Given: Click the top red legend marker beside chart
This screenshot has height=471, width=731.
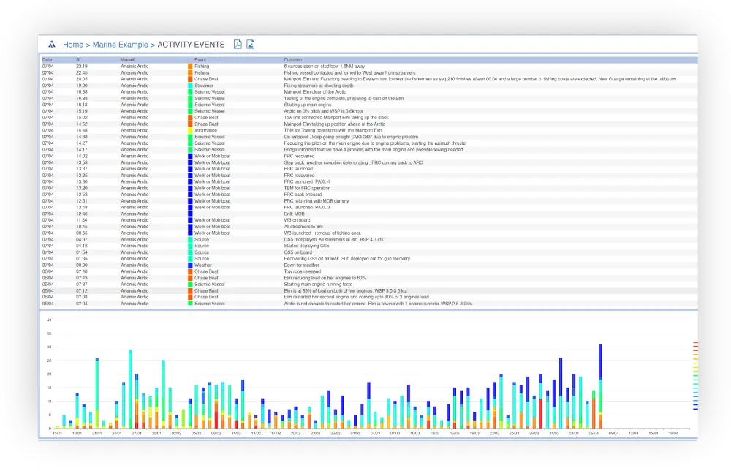Looking at the screenshot, I should (695, 342).
